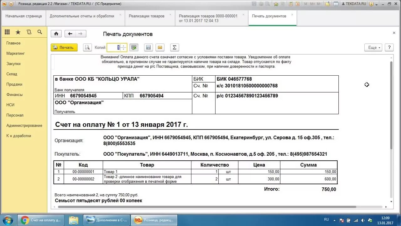Viewport: 401px width, 226px height.
Task: Click the Итого amount 750,00
Action: (x=329, y=189)
